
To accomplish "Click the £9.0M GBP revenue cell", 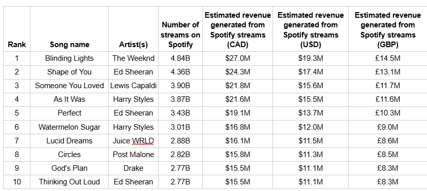I will (x=388, y=127).
